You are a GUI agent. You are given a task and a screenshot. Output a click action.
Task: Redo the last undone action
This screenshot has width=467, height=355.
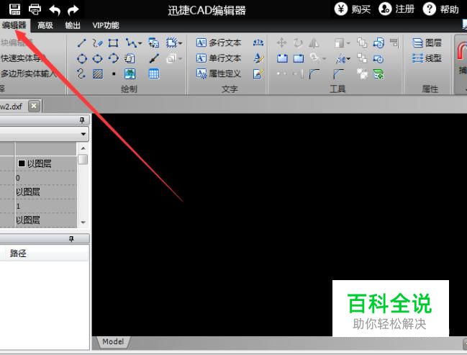tap(73, 10)
